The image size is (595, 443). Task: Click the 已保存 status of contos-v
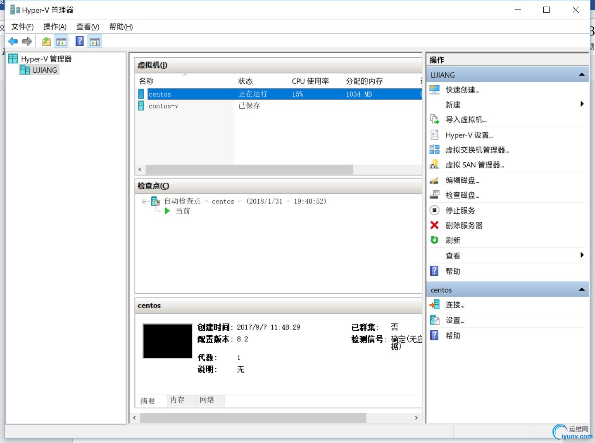(x=249, y=106)
